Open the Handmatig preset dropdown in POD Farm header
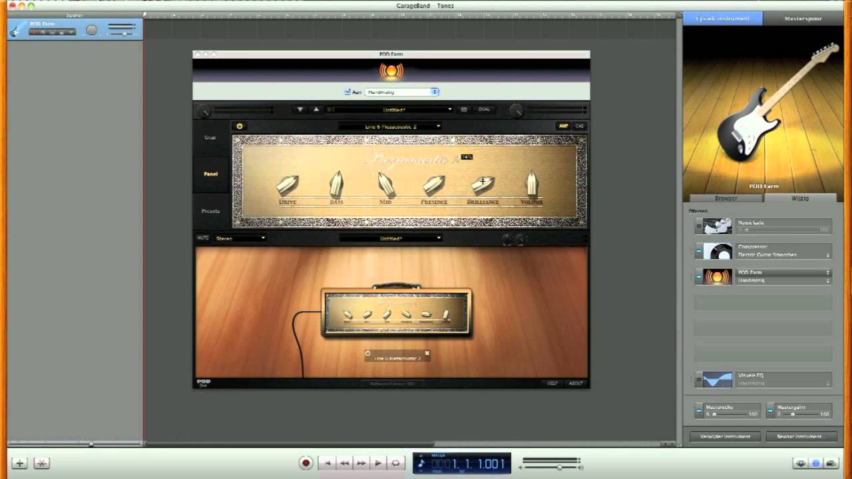This screenshot has width=852, height=479. tap(402, 92)
